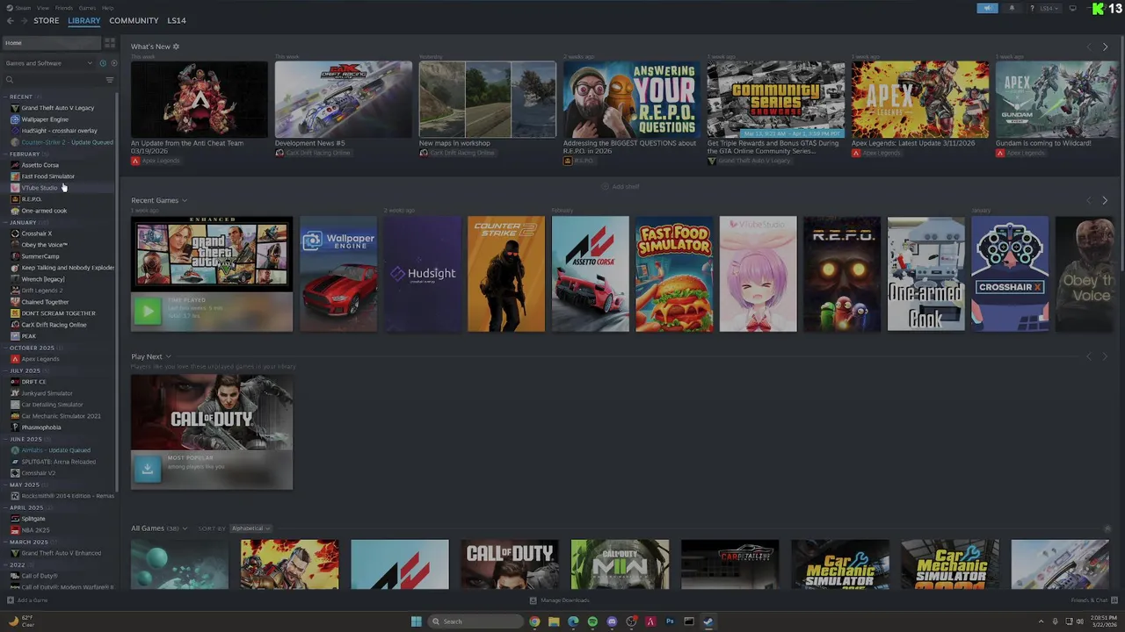Open the LS14 profile tab
Image resolution: width=1125 pixels, height=632 pixels.
coord(177,20)
